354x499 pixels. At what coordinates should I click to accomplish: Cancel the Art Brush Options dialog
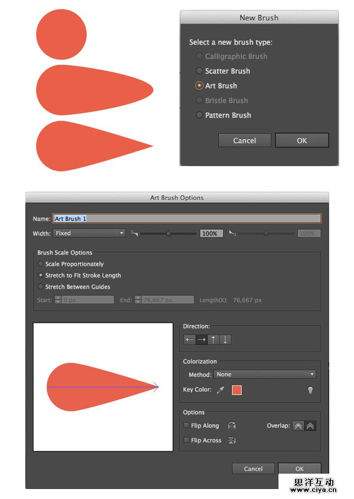pyautogui.click(x=253, y=469)
